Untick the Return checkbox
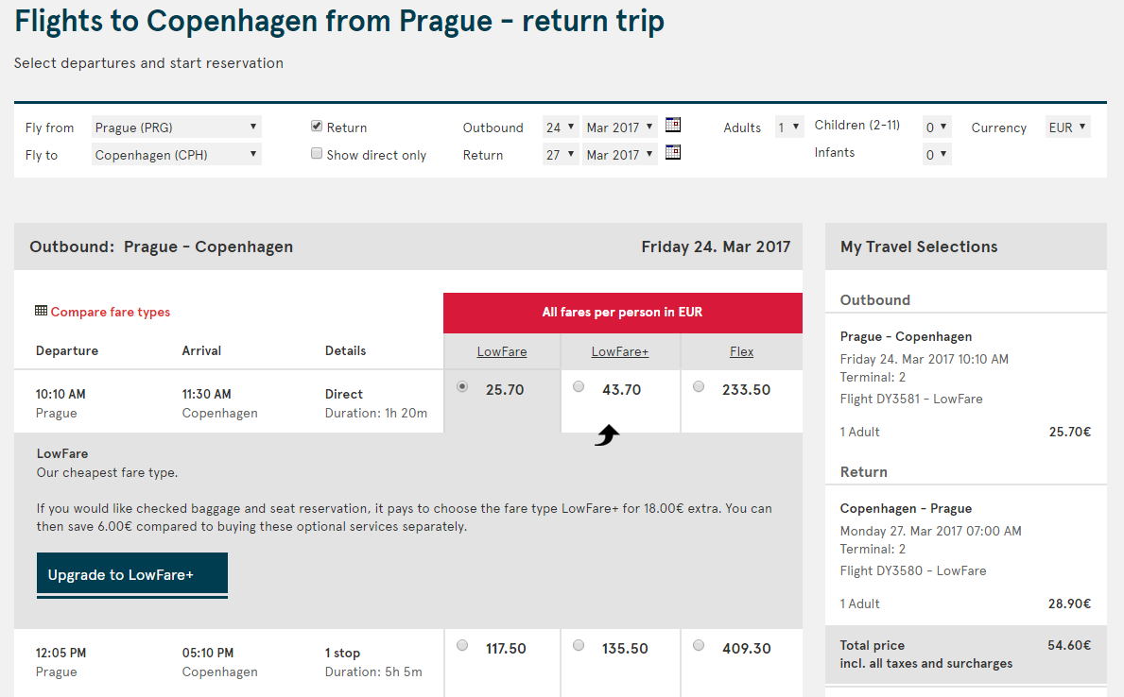The width and height of the screenshot is (1124, 697). click(316, 126)
